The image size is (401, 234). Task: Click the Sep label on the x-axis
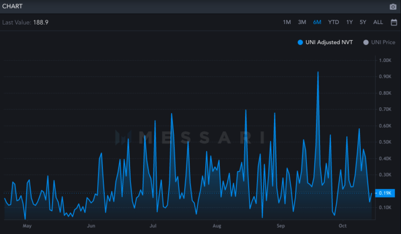click(281, 226)
